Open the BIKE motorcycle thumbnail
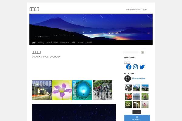 point(103,90)
